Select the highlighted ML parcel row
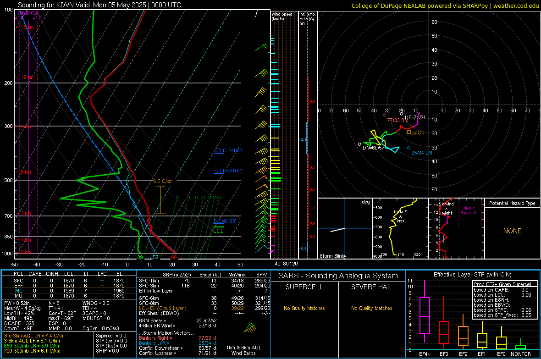Viewport: 541px width, 359px height. 69,291
